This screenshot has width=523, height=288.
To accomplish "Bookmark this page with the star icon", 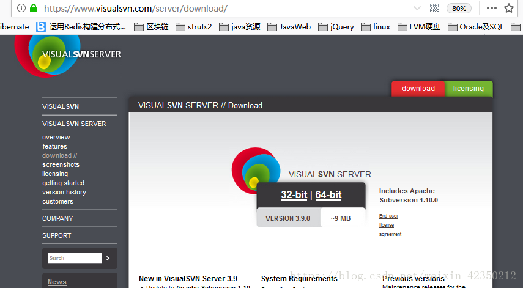I will pyautogui.click(x=509, y=8).
